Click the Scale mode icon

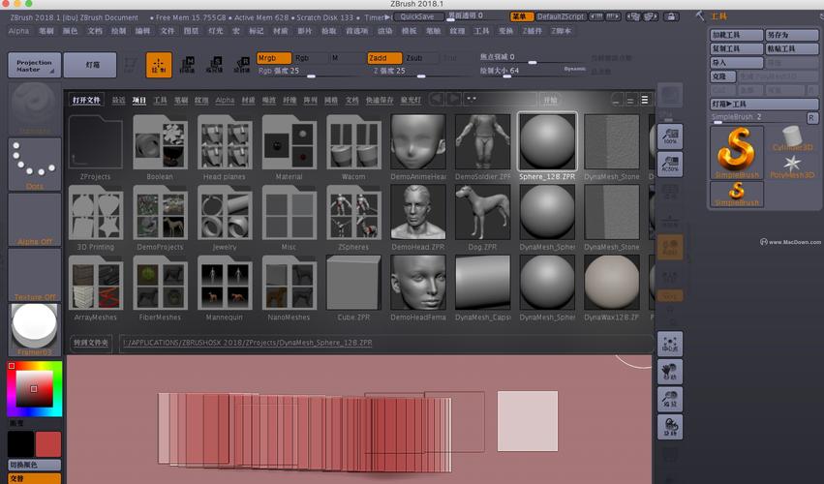[x=214, y=65]
